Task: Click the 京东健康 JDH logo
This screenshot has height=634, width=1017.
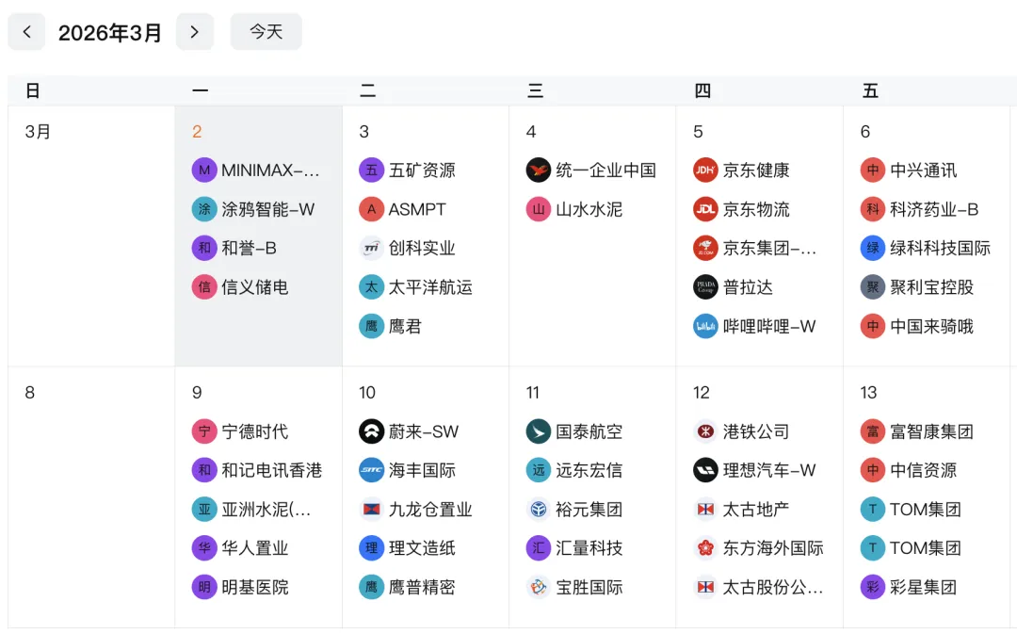Action: (705, 171)
